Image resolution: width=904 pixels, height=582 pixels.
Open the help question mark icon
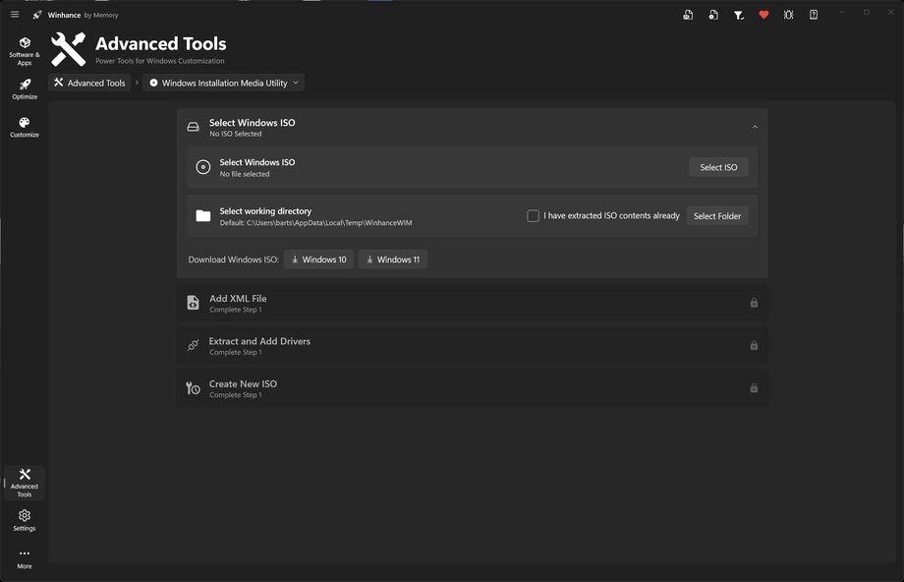(814, 15)
